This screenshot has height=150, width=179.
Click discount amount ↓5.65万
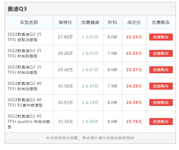[90, 37]
